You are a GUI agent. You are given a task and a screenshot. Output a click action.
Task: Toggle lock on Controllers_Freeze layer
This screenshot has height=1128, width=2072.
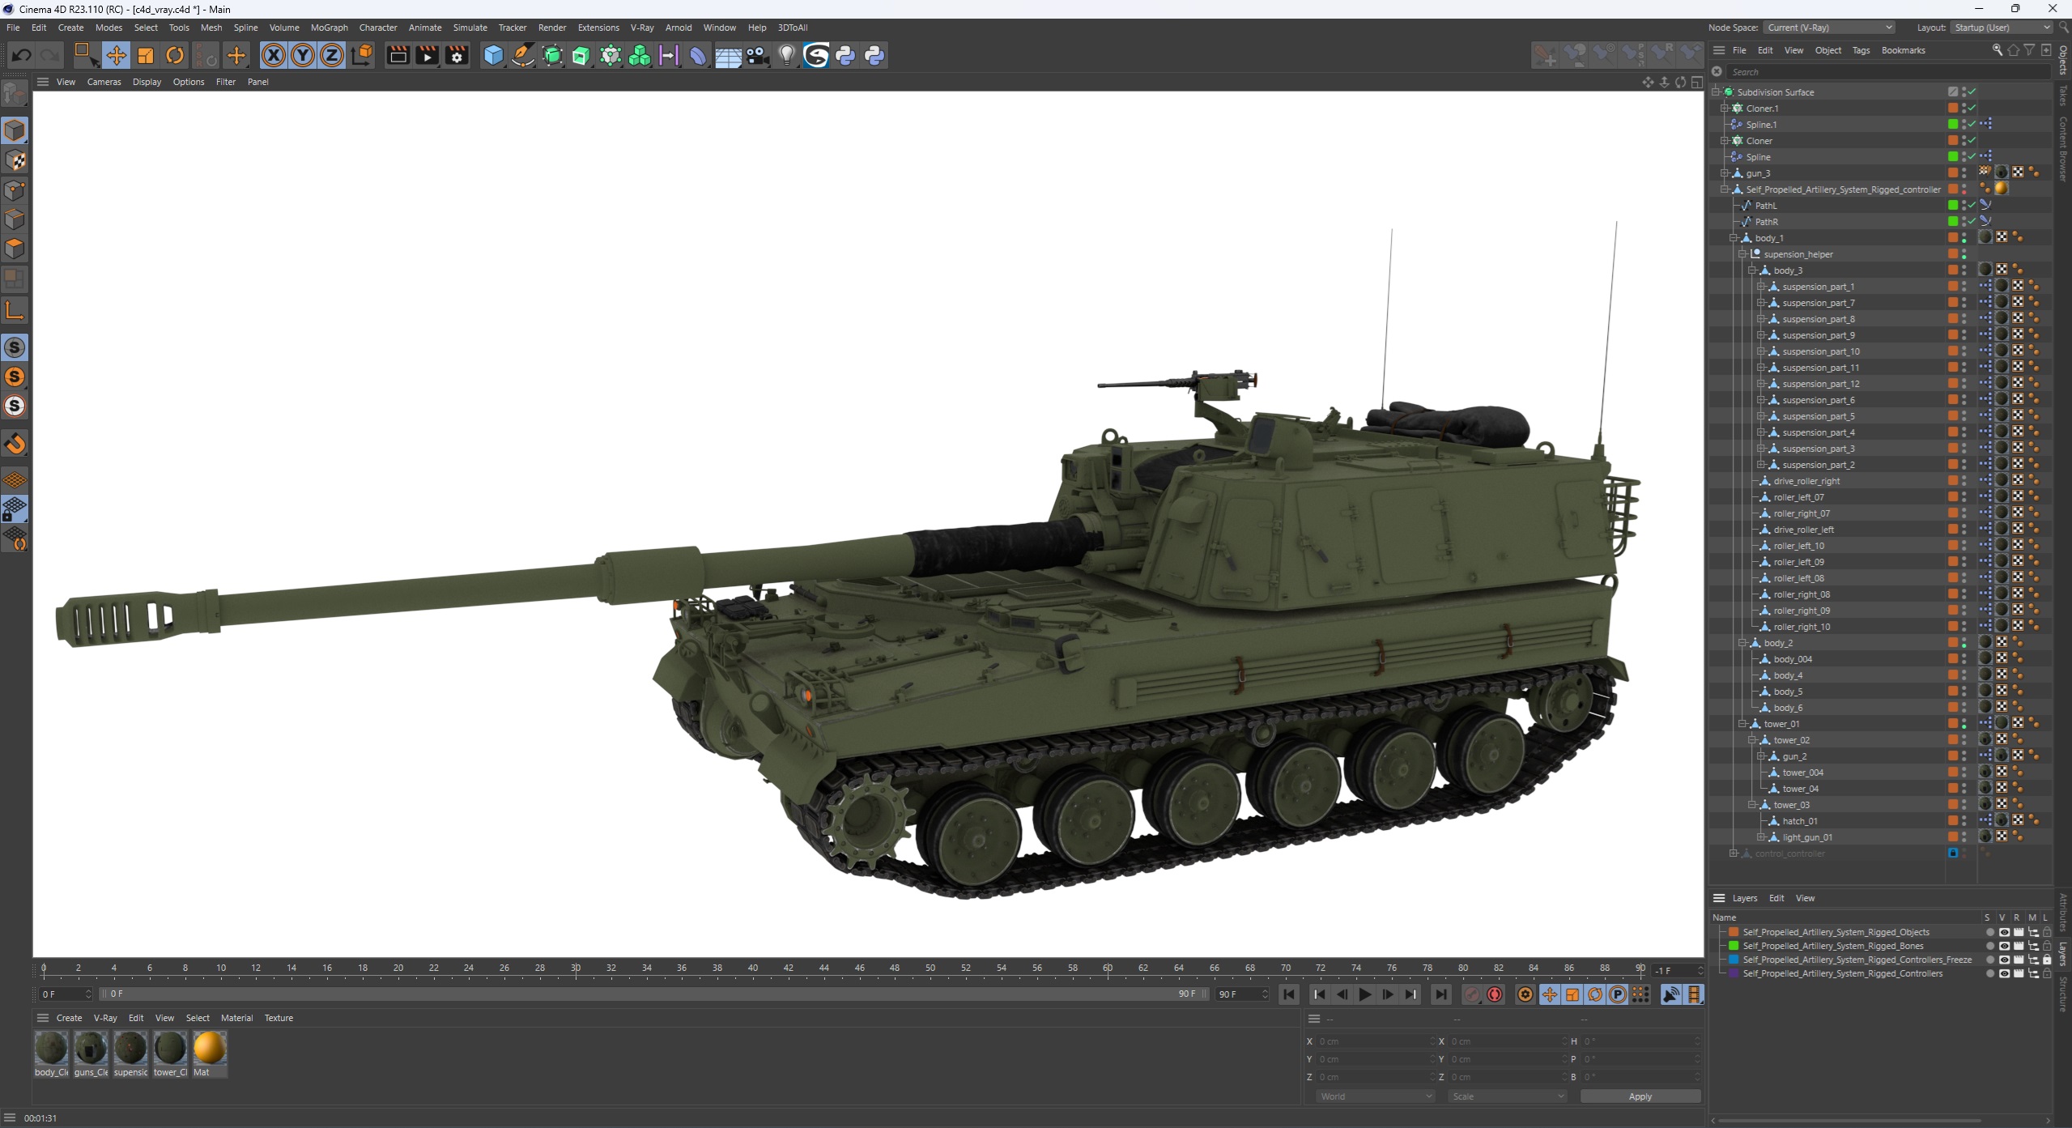pos(2047,960)
